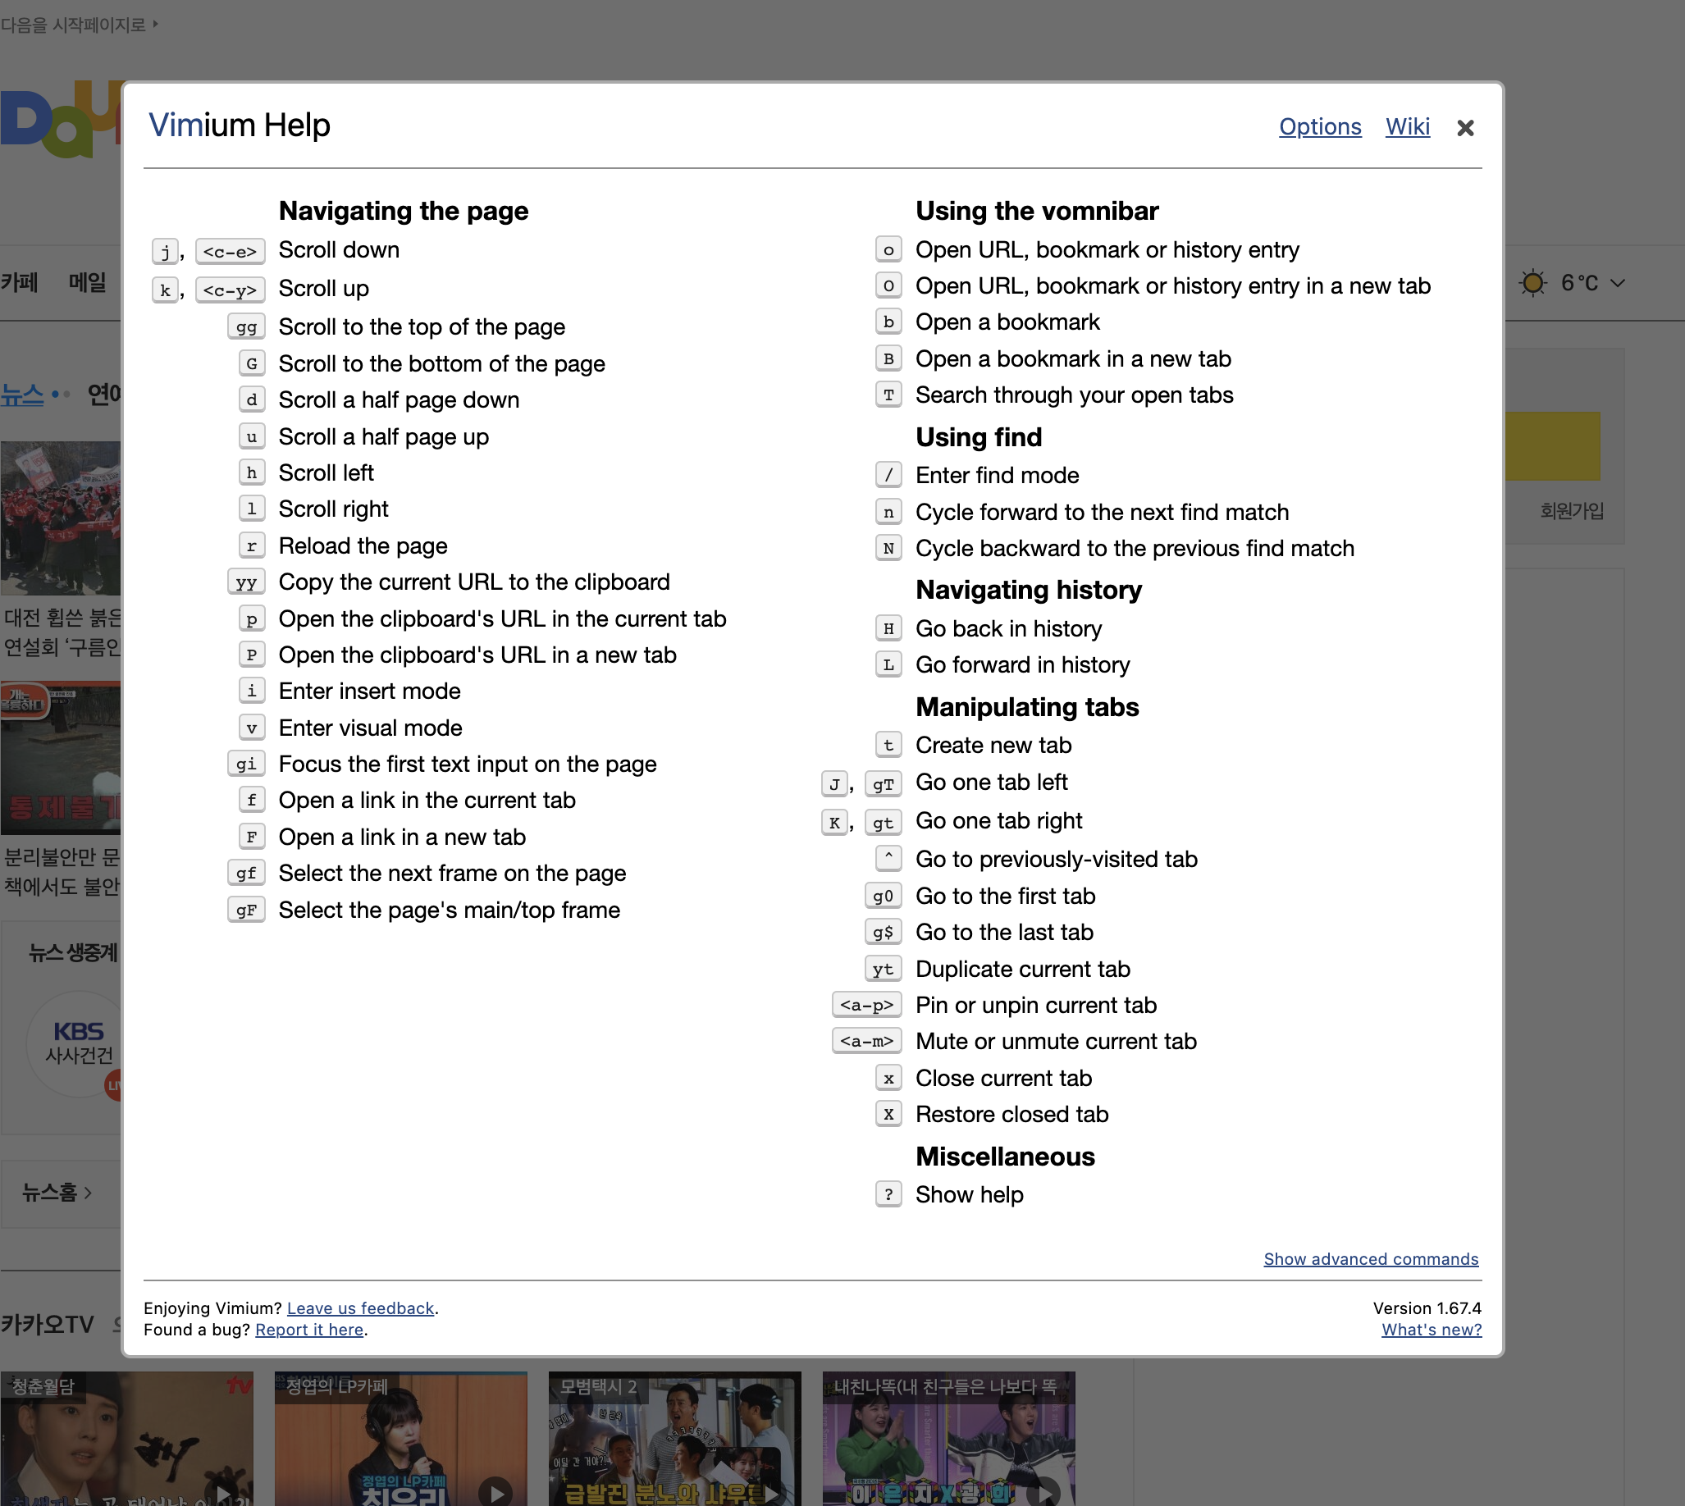The image size is (1685, 1506).
Task: Click the 'g0' key badge for first tab
Action: [883, 896]
